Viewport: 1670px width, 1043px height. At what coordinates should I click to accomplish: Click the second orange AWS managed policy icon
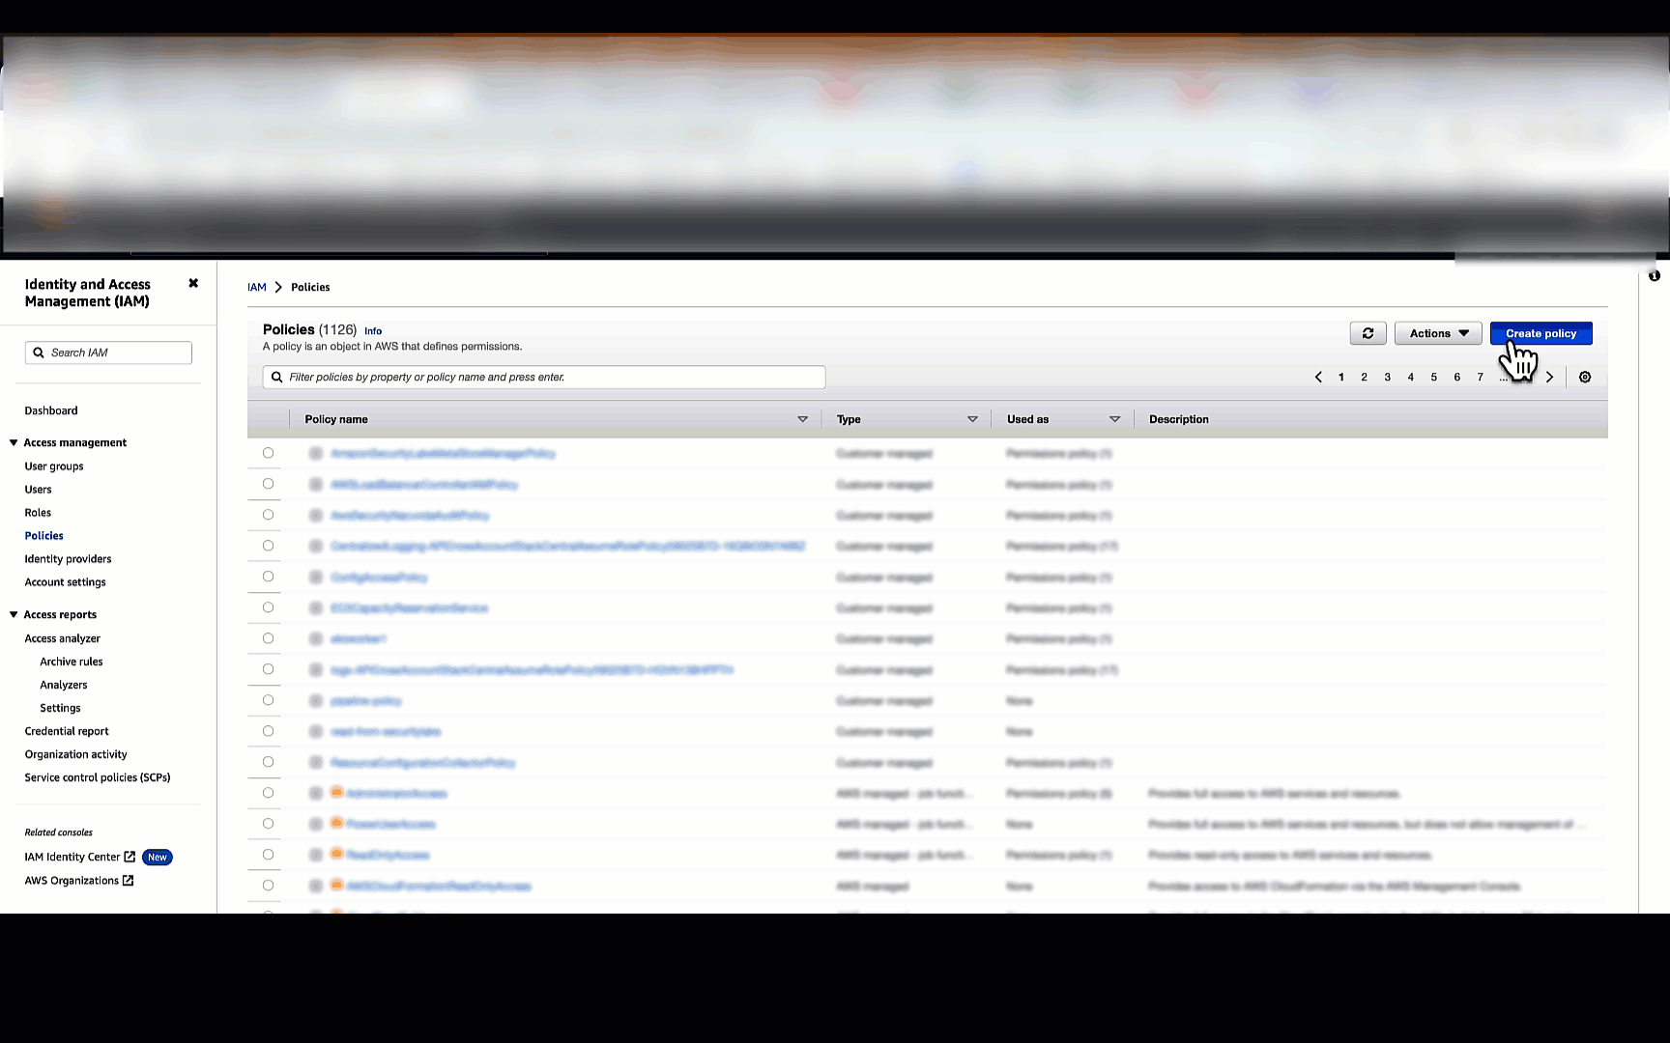point(336,823)
